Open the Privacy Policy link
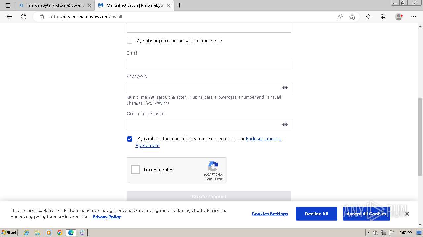Viewport: 423px width, 237px height. point(107,217)
